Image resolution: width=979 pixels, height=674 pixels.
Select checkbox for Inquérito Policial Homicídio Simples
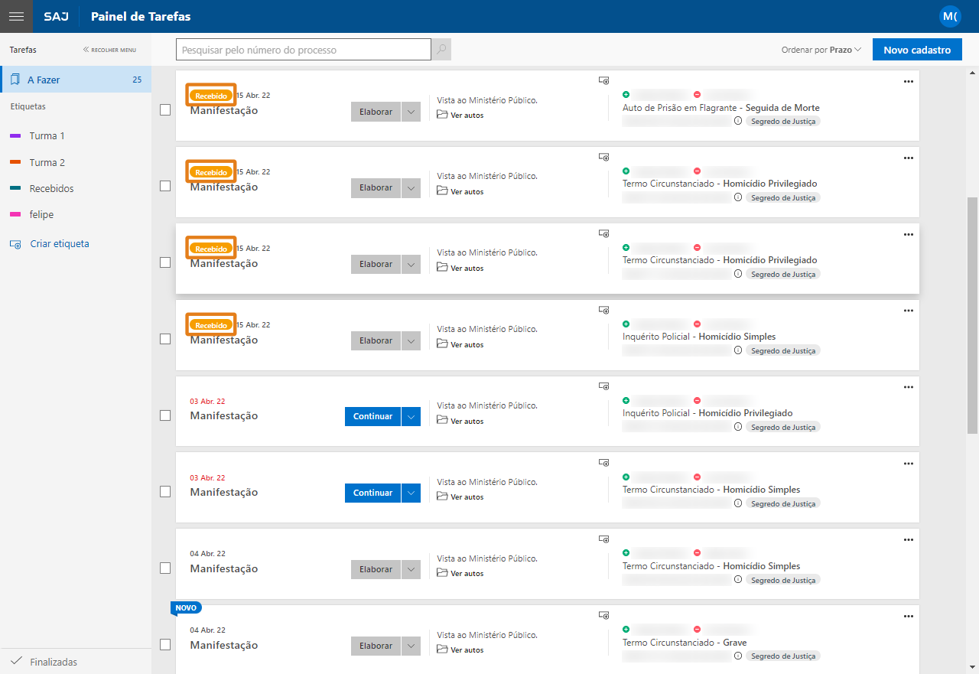click(165, 339)
